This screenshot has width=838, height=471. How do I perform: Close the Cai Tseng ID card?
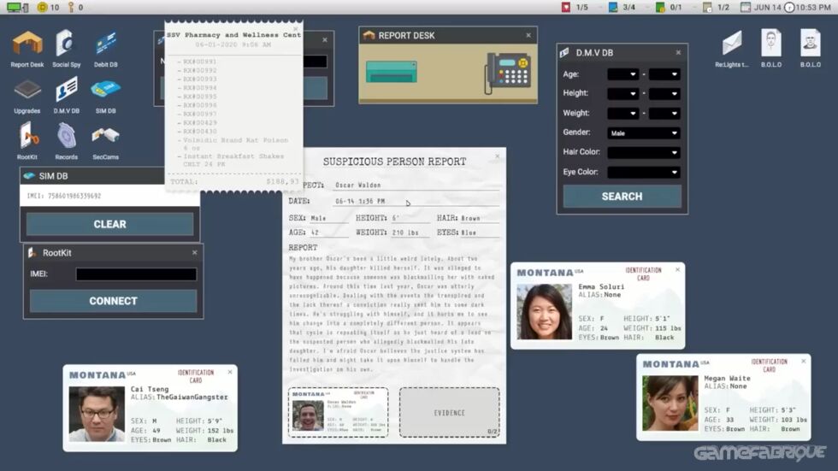(x=230, y=372)
